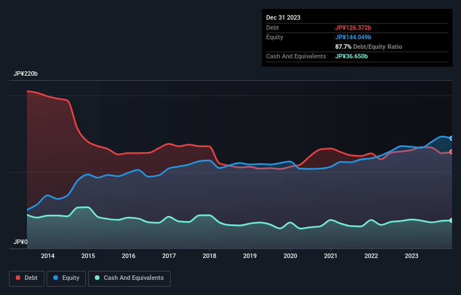Click the 2017 axis label
Screen dimensions: 461x295
169,256
